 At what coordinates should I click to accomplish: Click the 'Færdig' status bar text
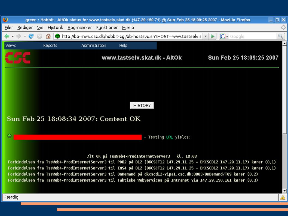click(x=11, y=197)
